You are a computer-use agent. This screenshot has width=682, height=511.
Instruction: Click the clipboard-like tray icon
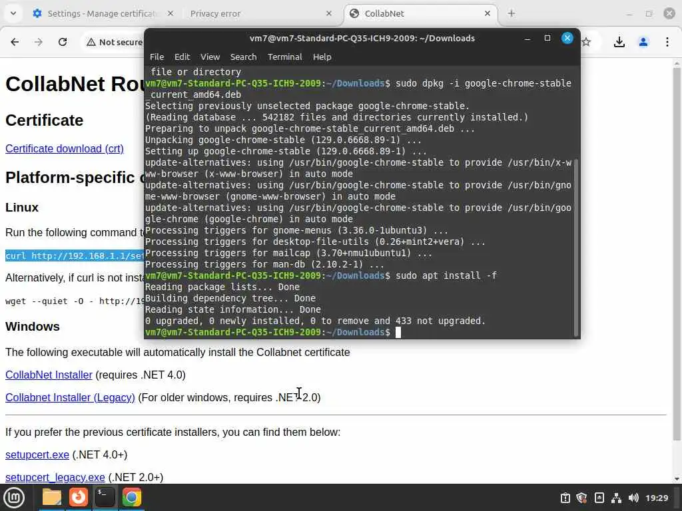click(x=565, y=498)
